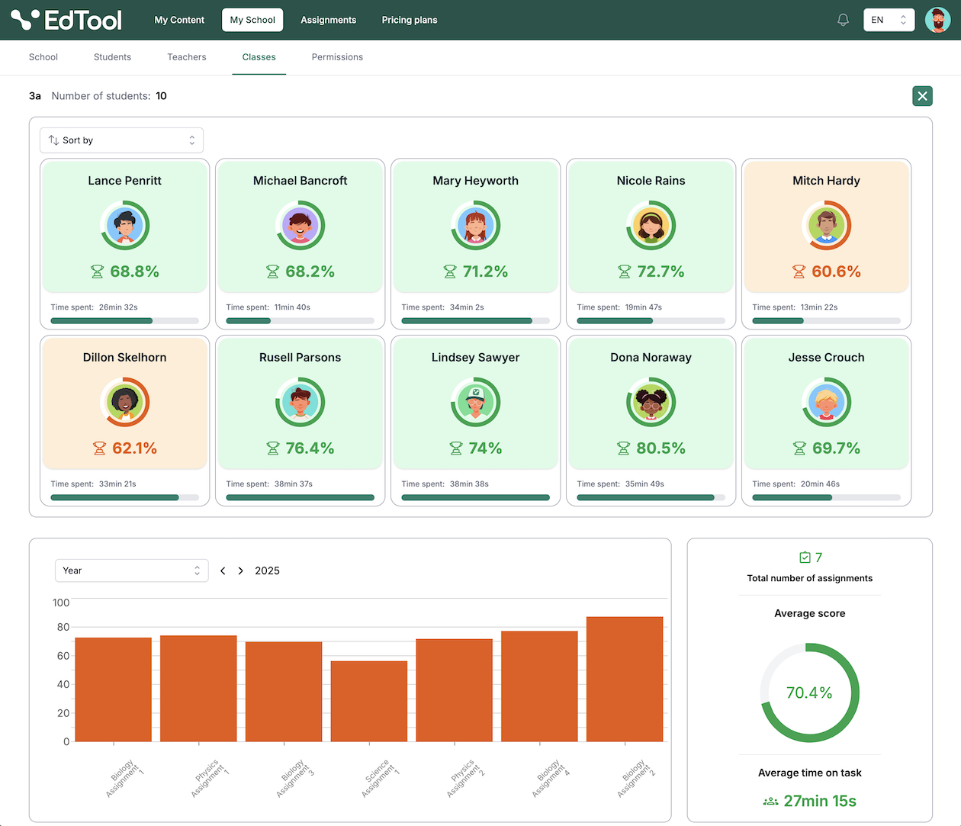Click the name Mary Heyworth

click(476, 181)
